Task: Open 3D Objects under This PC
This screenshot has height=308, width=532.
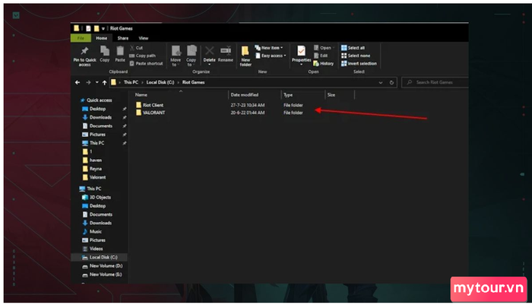Action: (x=97, y=197)
